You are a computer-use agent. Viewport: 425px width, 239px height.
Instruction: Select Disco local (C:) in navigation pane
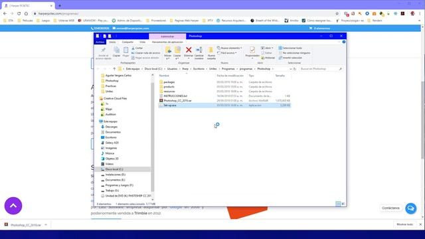pos(114,169)
